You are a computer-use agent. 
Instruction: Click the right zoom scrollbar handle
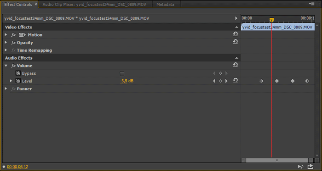[311, 160]
